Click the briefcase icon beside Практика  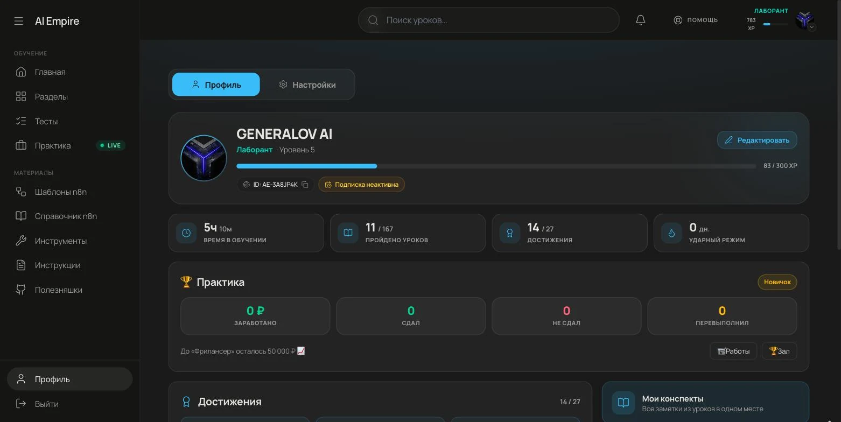[21, 145]
